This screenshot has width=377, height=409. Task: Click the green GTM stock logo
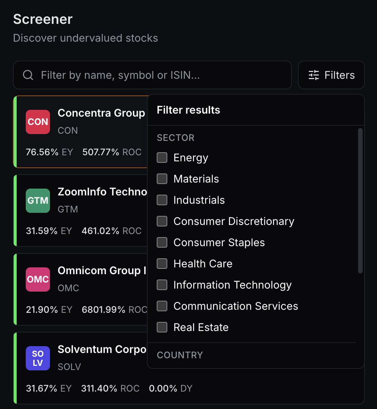pyautogui.click(x=38, y=201)
